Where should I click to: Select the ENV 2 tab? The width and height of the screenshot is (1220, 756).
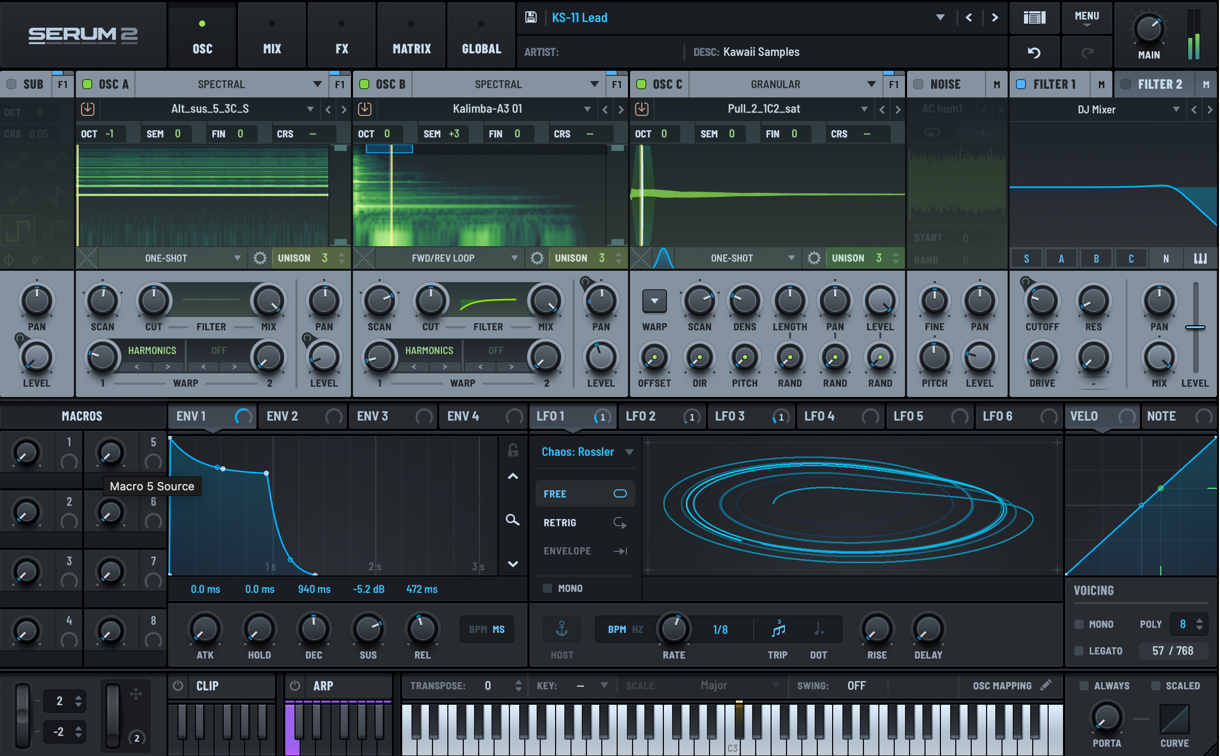pos(303,416)
